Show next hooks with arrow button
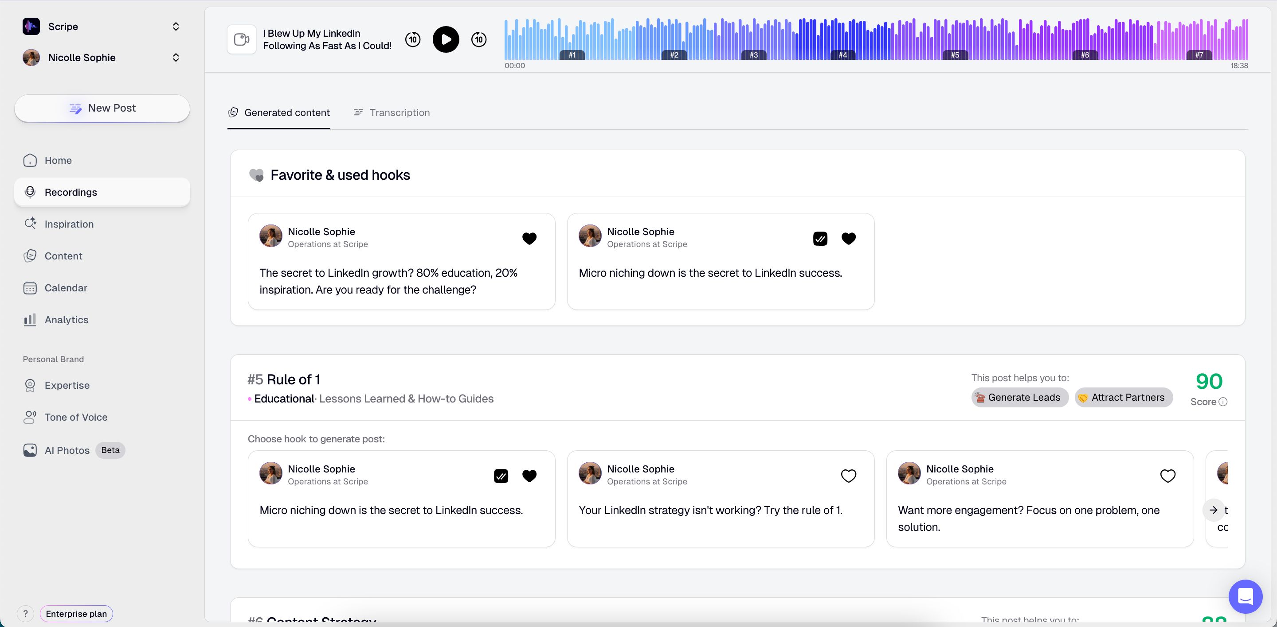This screenshot has width=1277, height=627. click(1213, 510)
